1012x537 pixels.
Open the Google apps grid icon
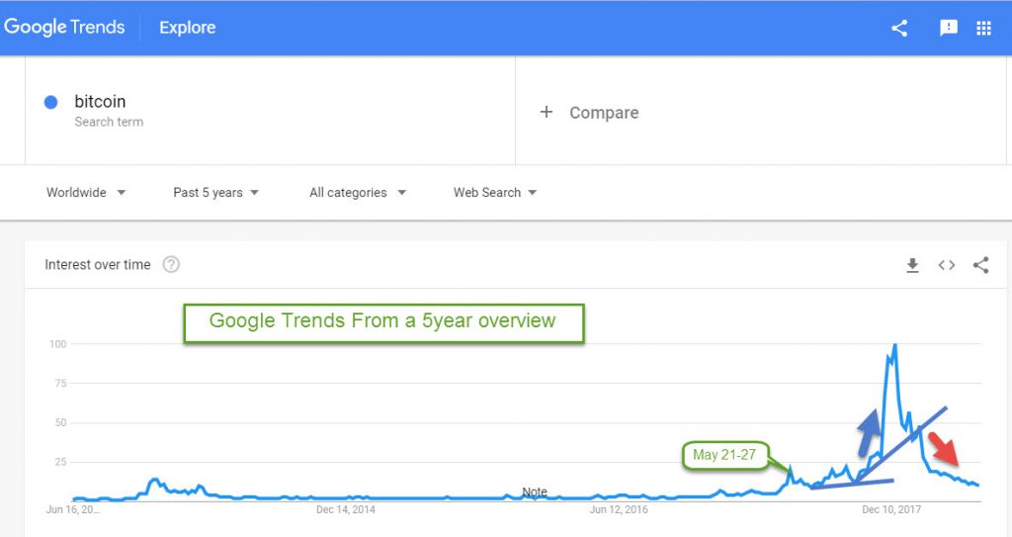pyautogui.click(x=983, y=28)
